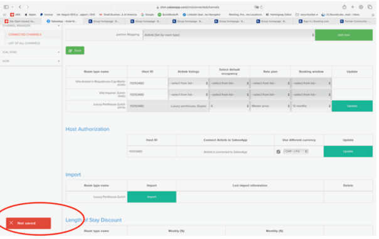
Task: Open the LinkedIn Search Navigator bookmark
Action: point(201,14)
